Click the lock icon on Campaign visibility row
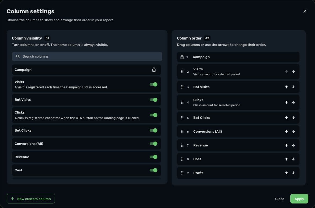This screenshot has height=208, width=315. coord(154,70)
